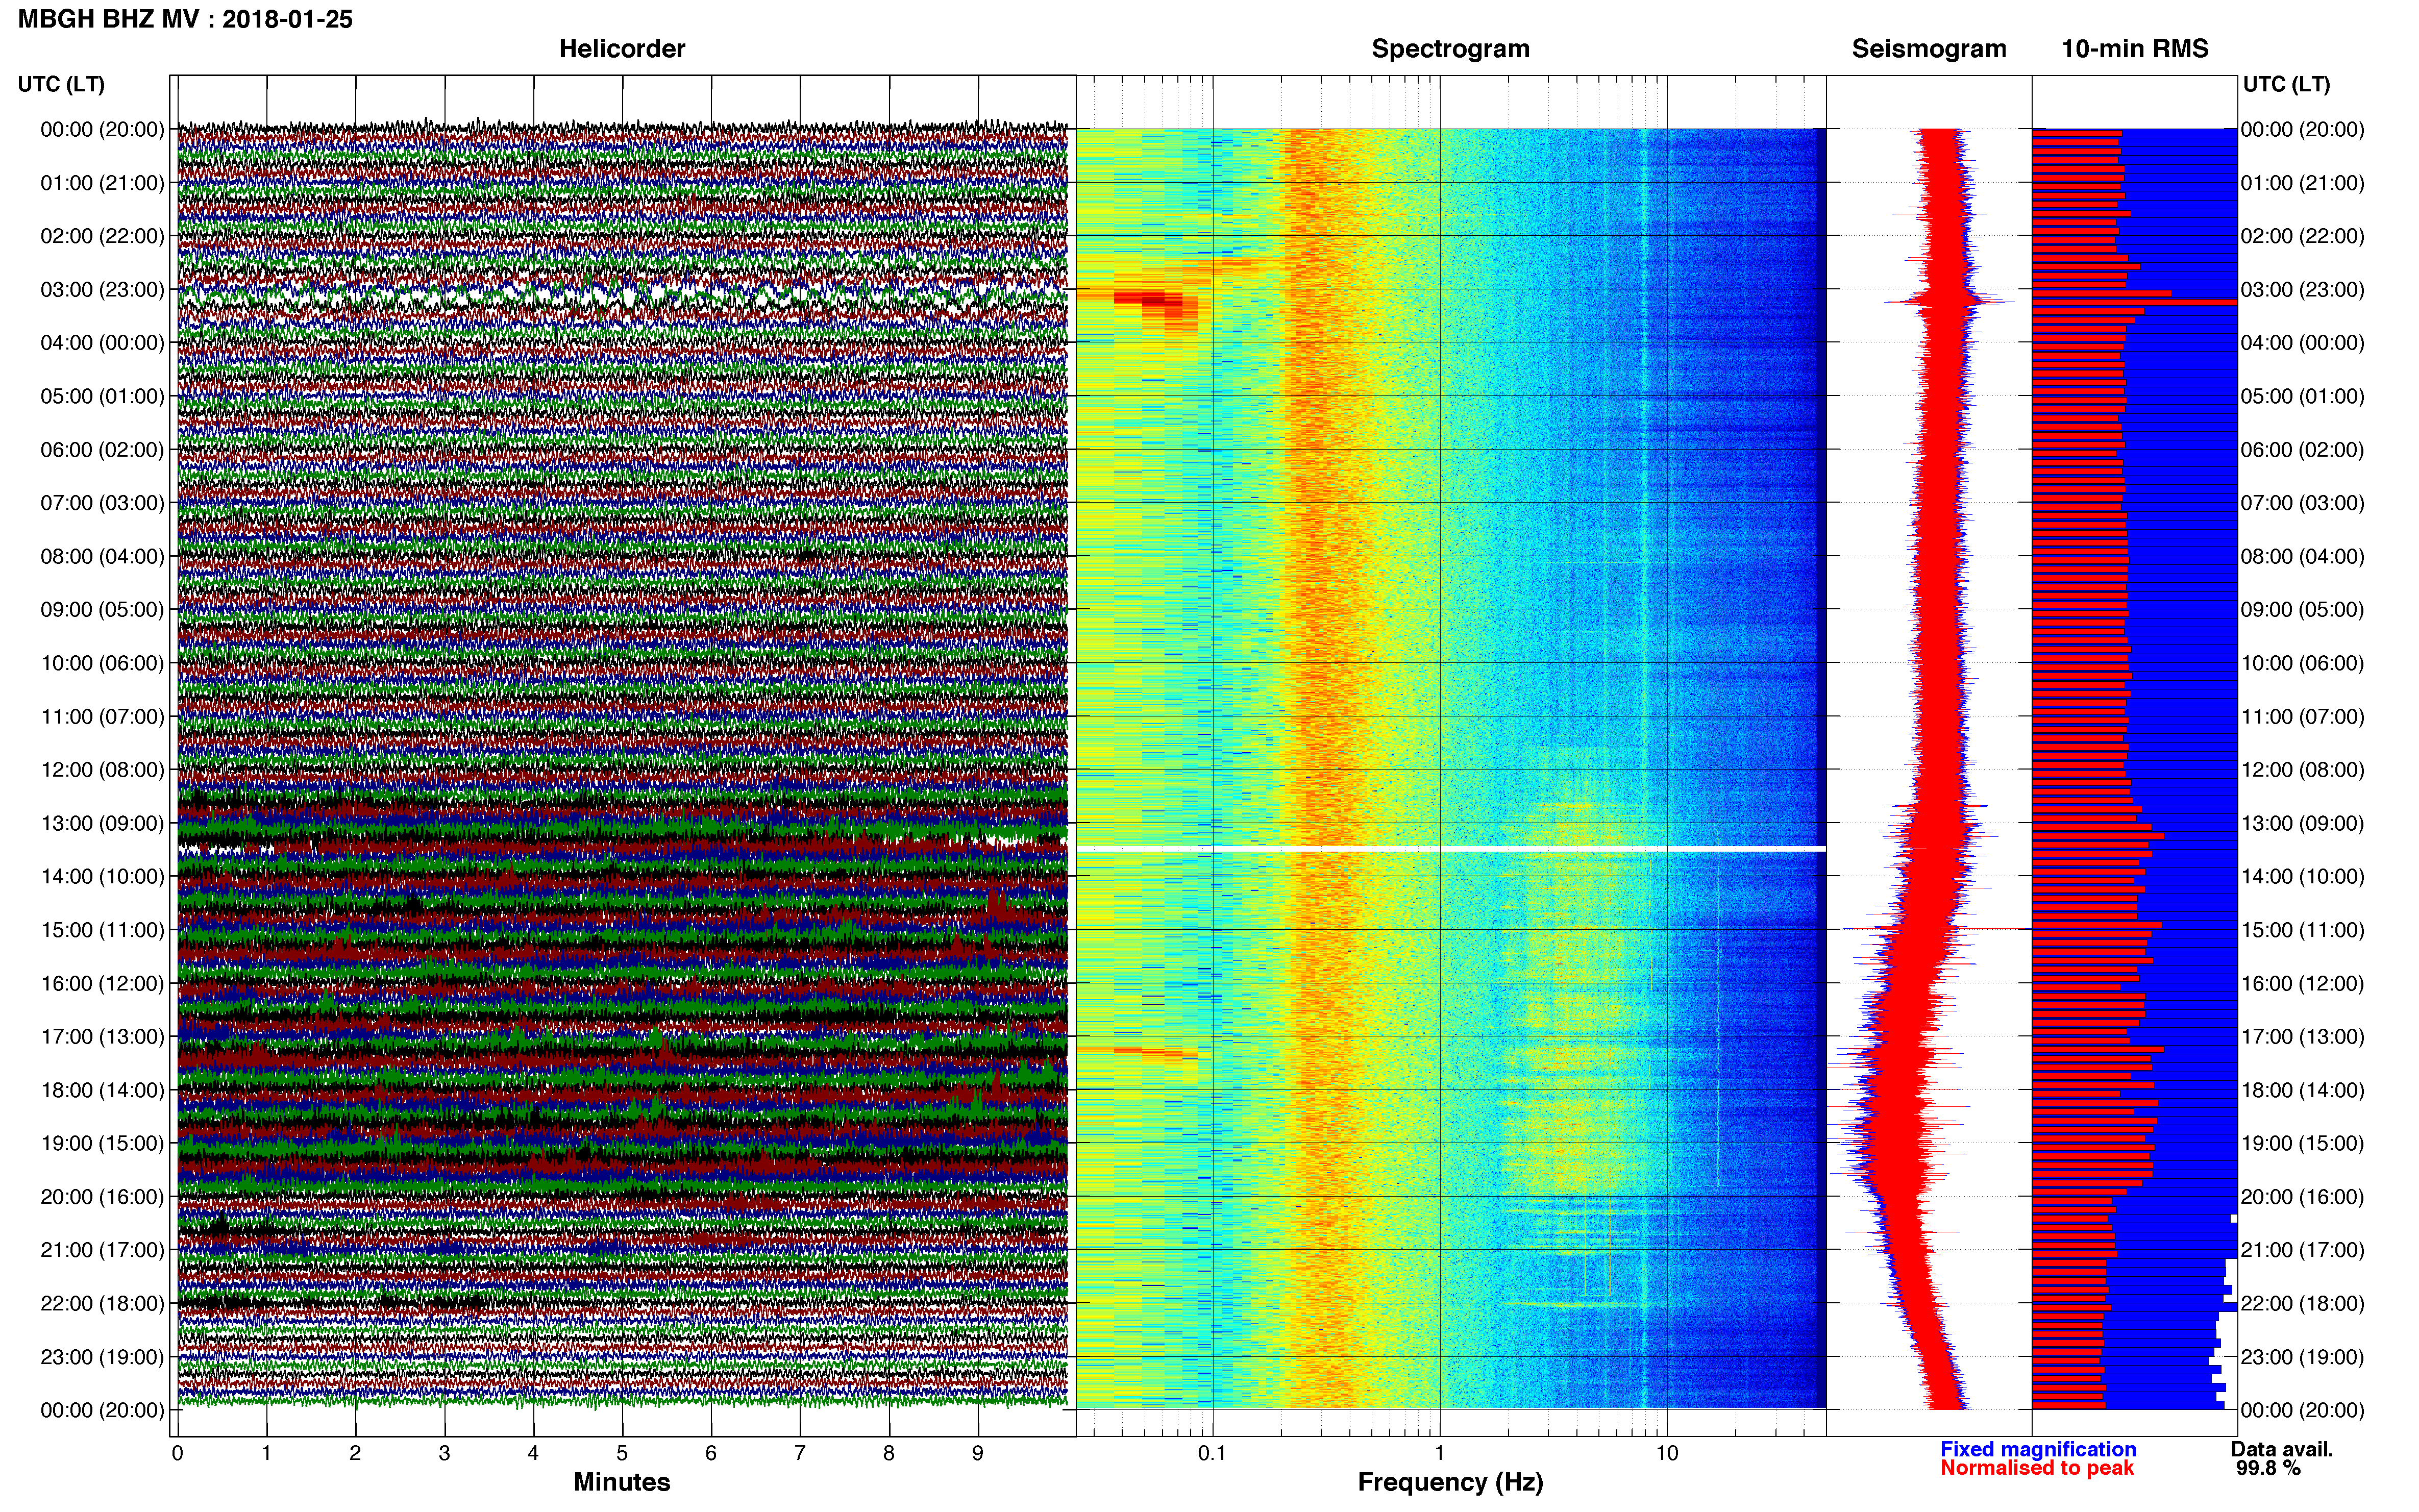Click the Frequency (Hz) axis label
This screenshot has width=2419, height=1512.
pos(1450,1482)
